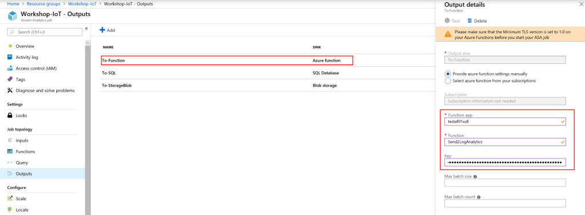Click the disabled Output alias field
The image size is (585, 215).
point(505,60)
